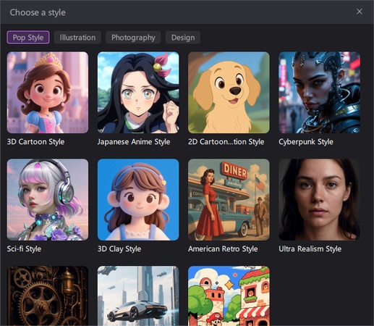Choose the 3D Cartoon Style thumbnail
The height and width of the screenshot is (326, 374).
[x=48, y=93]
